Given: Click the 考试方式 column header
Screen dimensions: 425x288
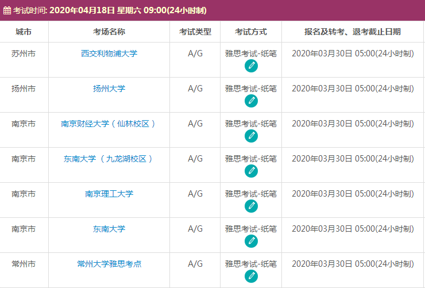Looking at the screenshot, I should point(251,32).
